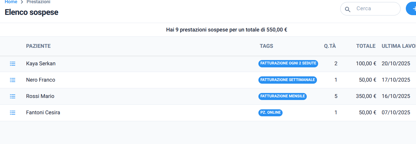Open patient Kaya Serkan
The height and width of the screenshot is (144, 416).
(x=41, y=64)
